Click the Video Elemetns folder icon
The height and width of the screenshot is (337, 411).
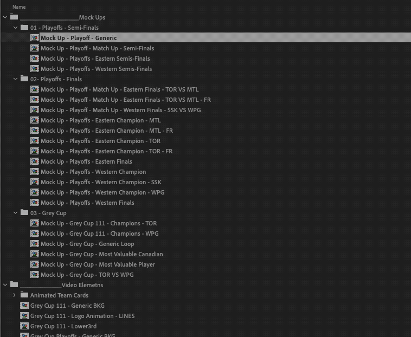click(x=14, y=284)
